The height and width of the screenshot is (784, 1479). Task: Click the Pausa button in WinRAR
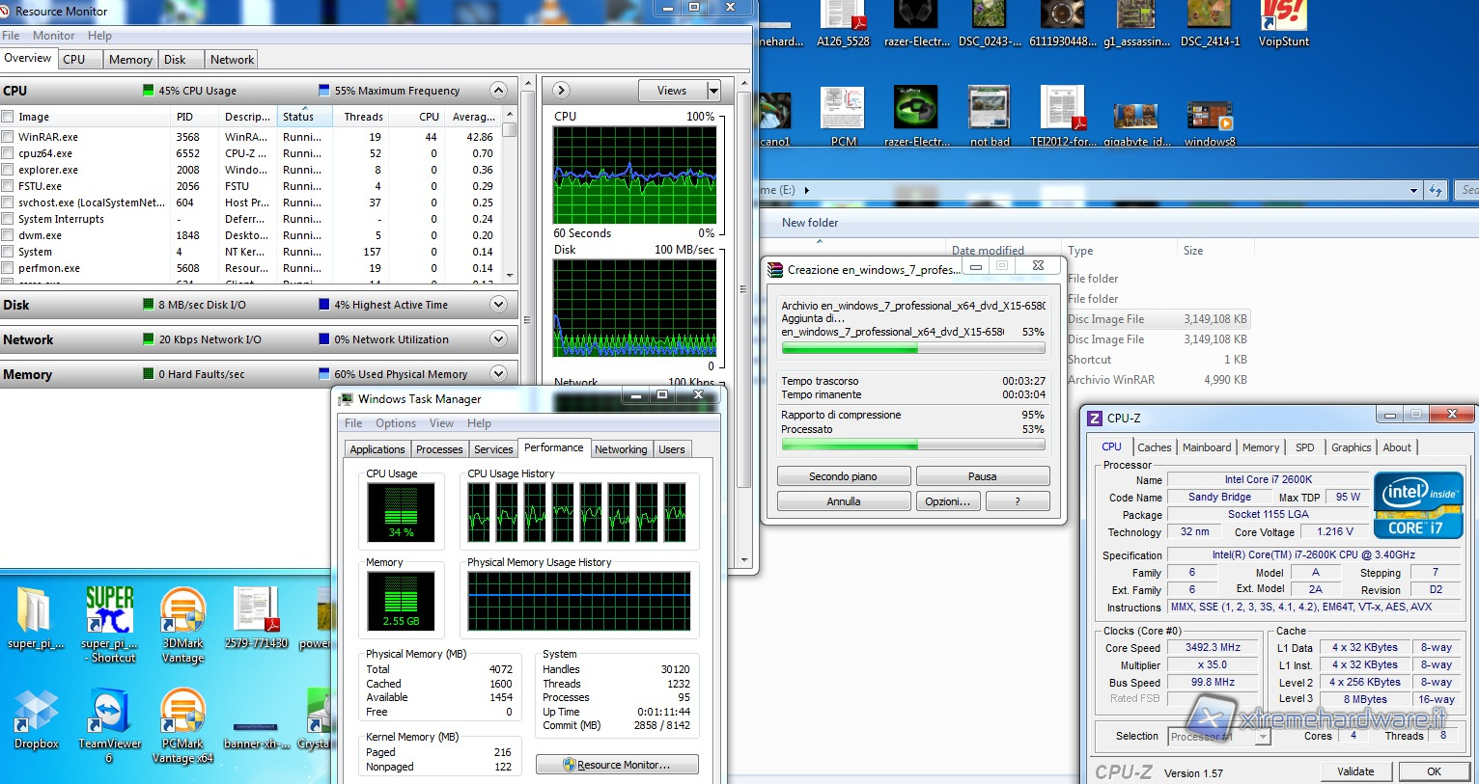(x=982, y=476)
